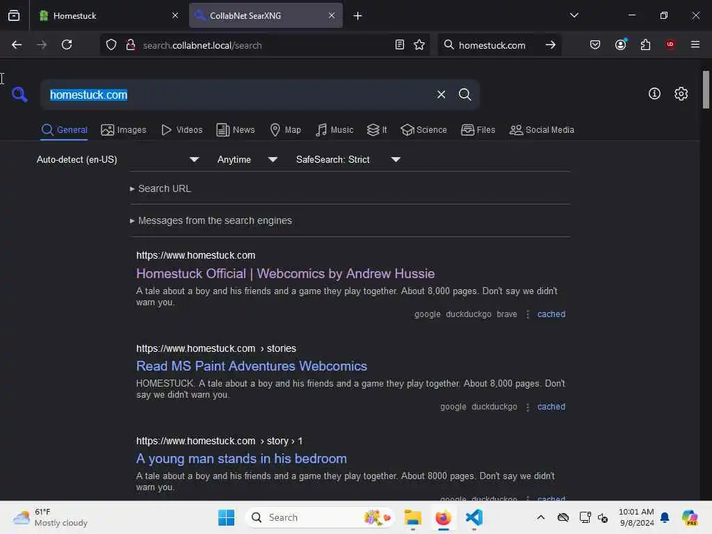Open the SearXNG about info icon
712x534 pixels.
654,94
